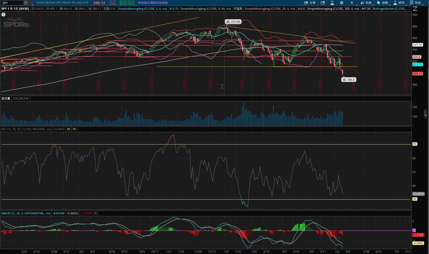
Task: Select SimpleMovingAvg (CLOSE, 20, 0, no) label
Action: click(270, 9)
